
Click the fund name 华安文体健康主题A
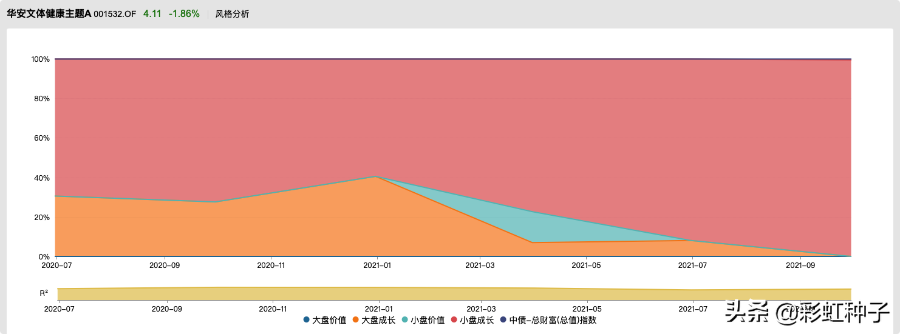coord(49,14)
